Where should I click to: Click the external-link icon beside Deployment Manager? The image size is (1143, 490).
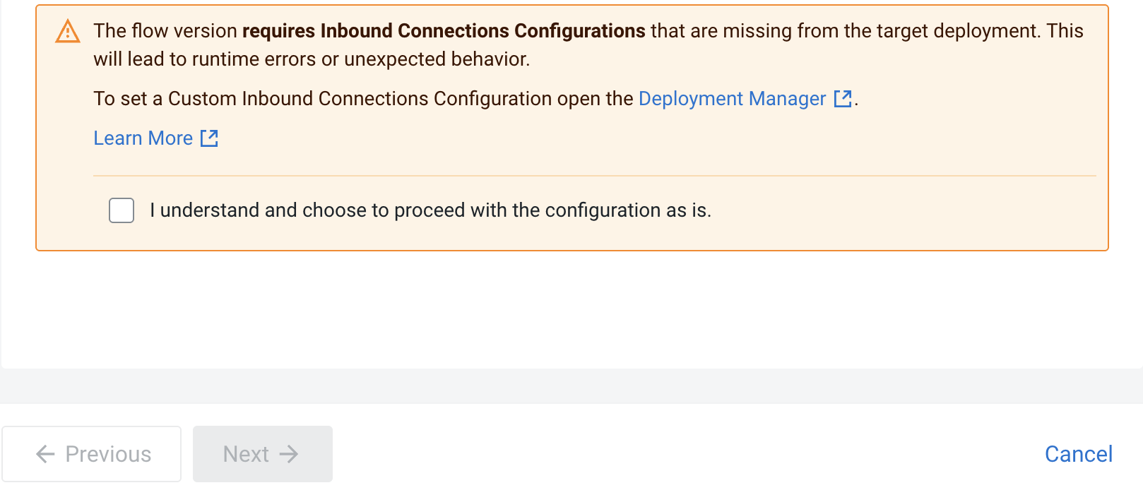pyautogui.click(x=843, y=99)
